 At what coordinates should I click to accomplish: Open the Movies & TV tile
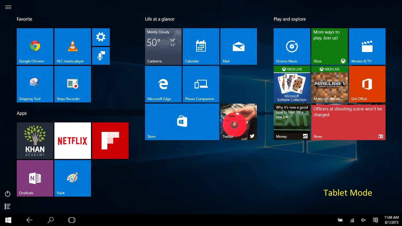[x=367, y=46]
